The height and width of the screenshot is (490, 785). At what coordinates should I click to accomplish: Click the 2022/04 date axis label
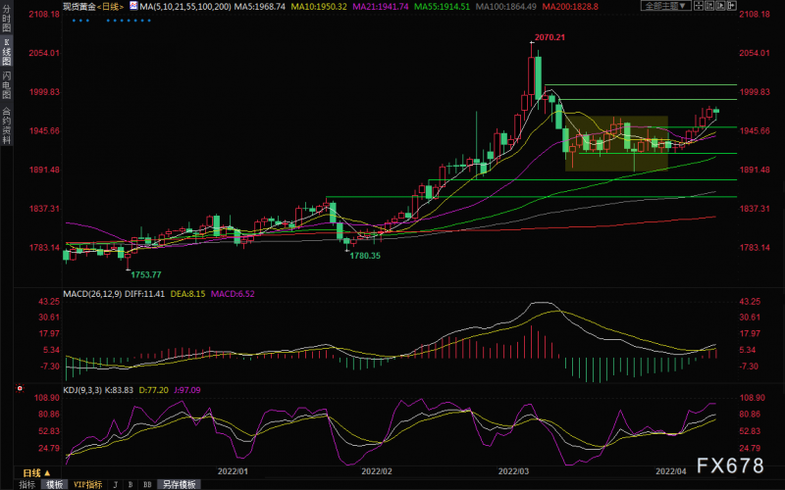[x=671, y=471]
